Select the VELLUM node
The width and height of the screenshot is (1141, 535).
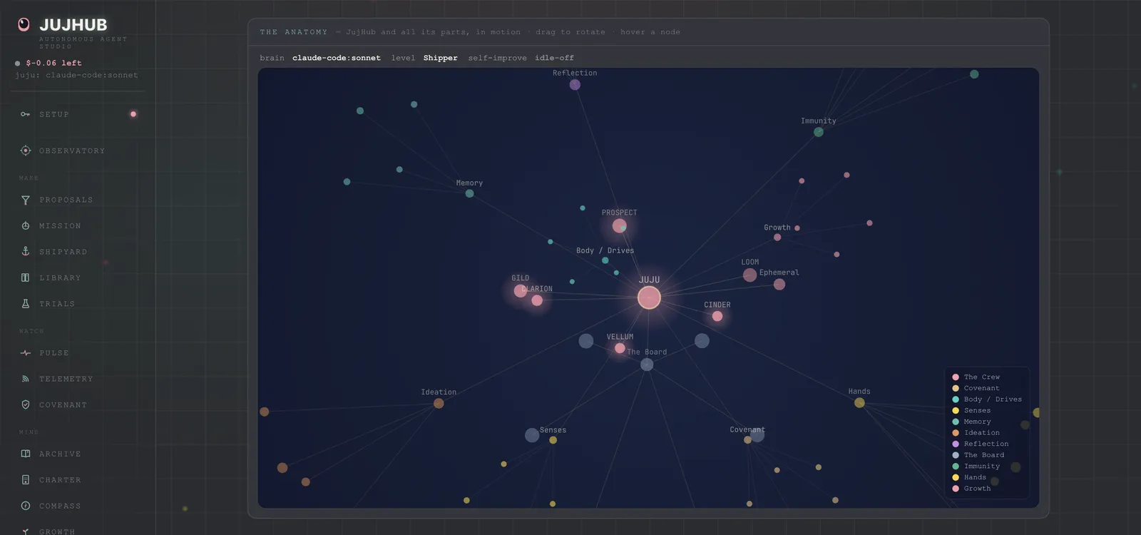620,348
